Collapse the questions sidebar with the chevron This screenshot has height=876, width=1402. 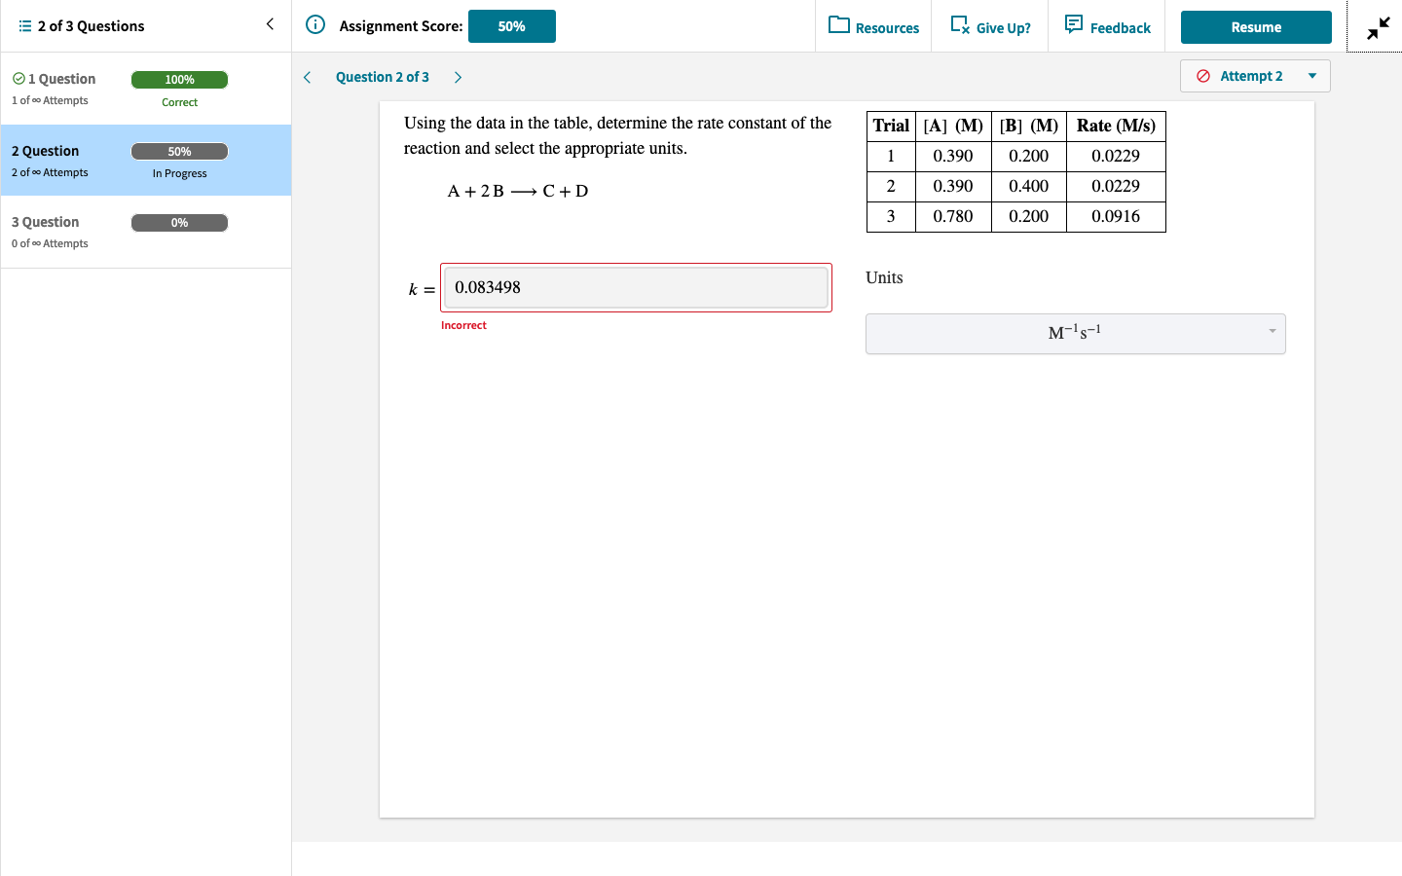pyautogui.click(x=270, y=22)
